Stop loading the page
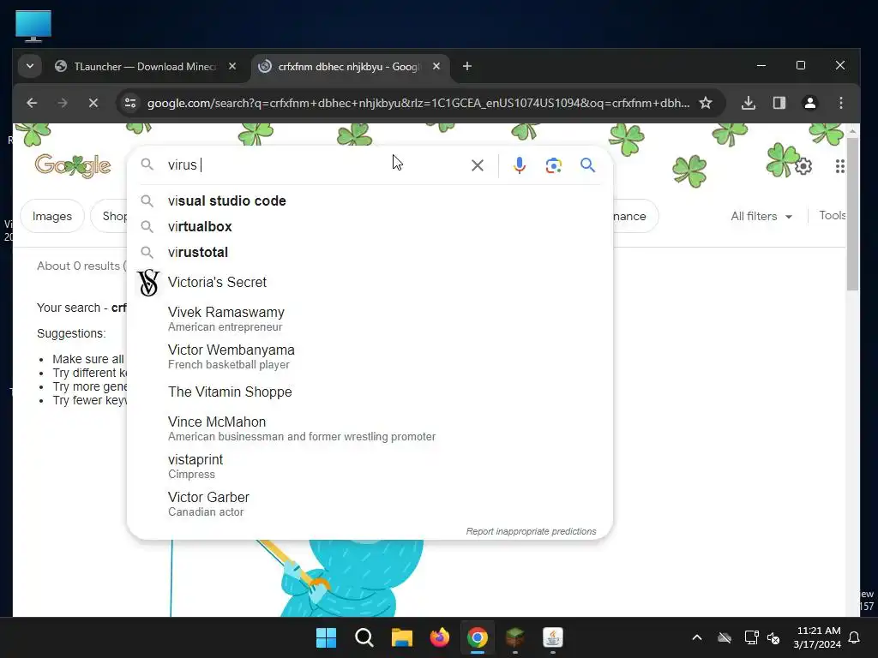 coord(93,103)
